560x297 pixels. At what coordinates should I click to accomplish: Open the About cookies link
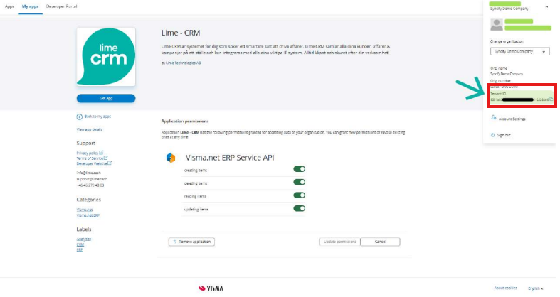pyautogui.click(x=505, y=288)
